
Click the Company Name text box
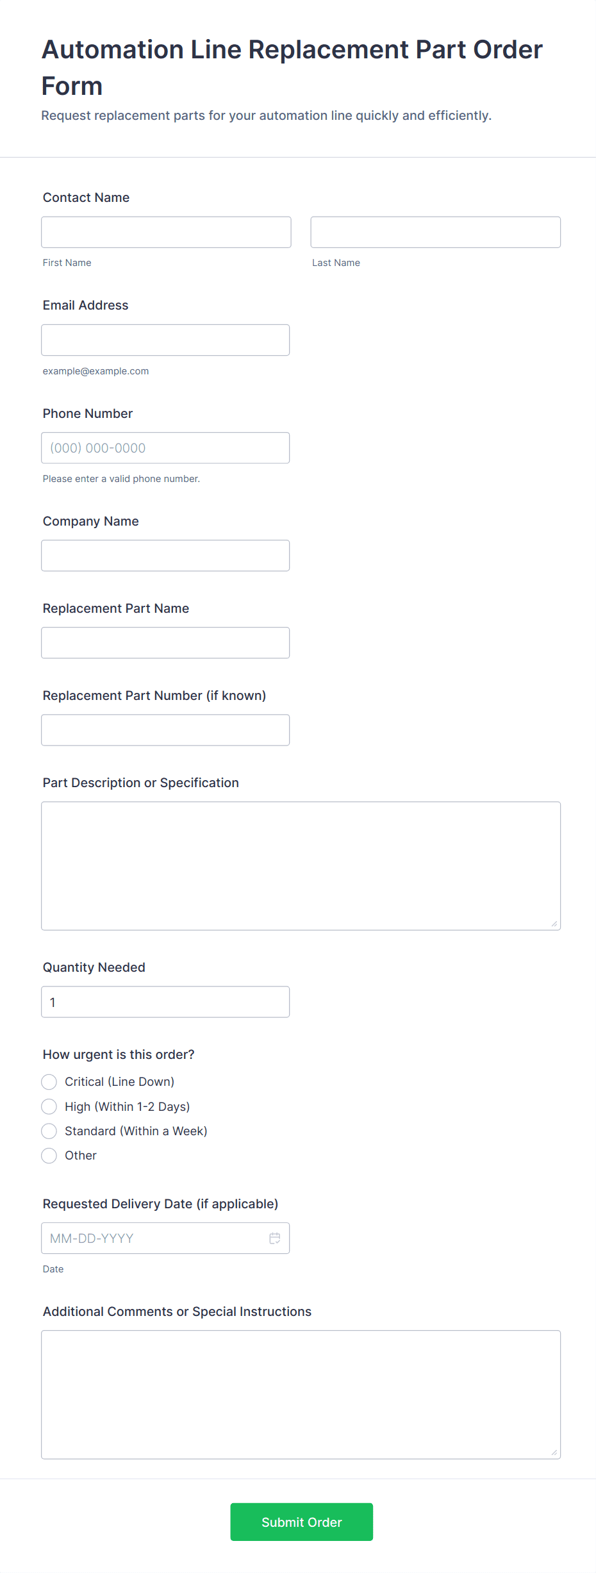(x=165, y=556)
